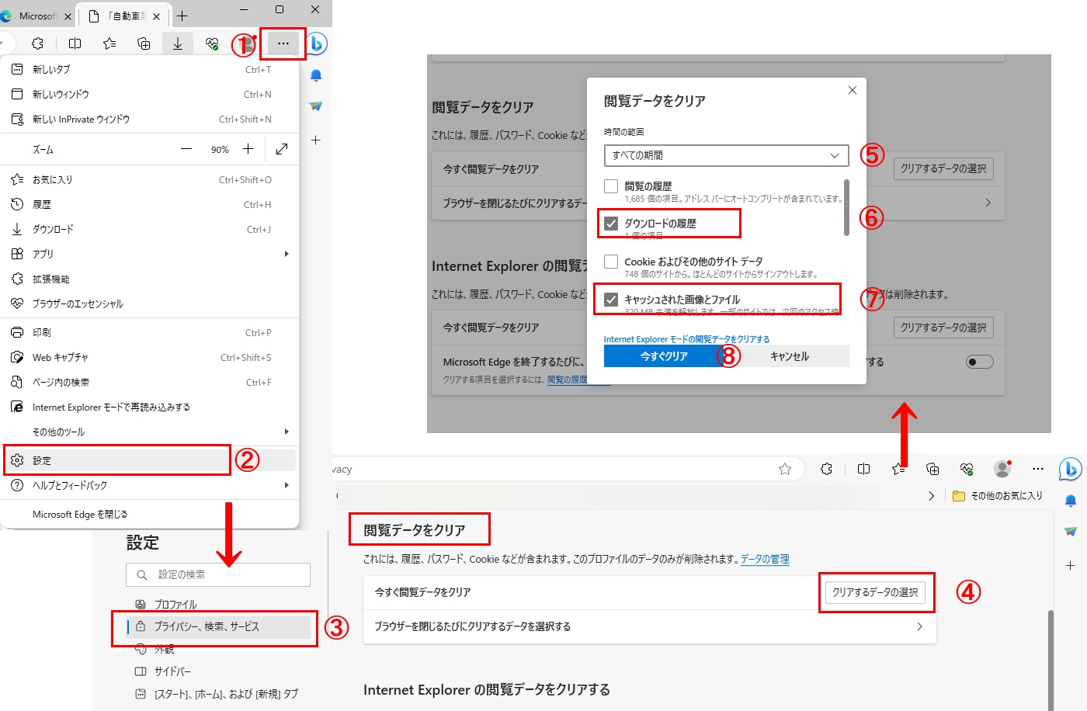Click plus icon in lower window sidebar
The image size is (1087, 711).
pos(1071,566)
